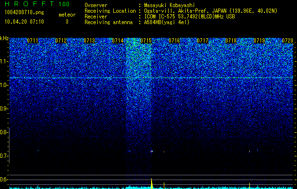Click the 0717 time marker label
Viewport: 297px width, 189px height.
203,41
